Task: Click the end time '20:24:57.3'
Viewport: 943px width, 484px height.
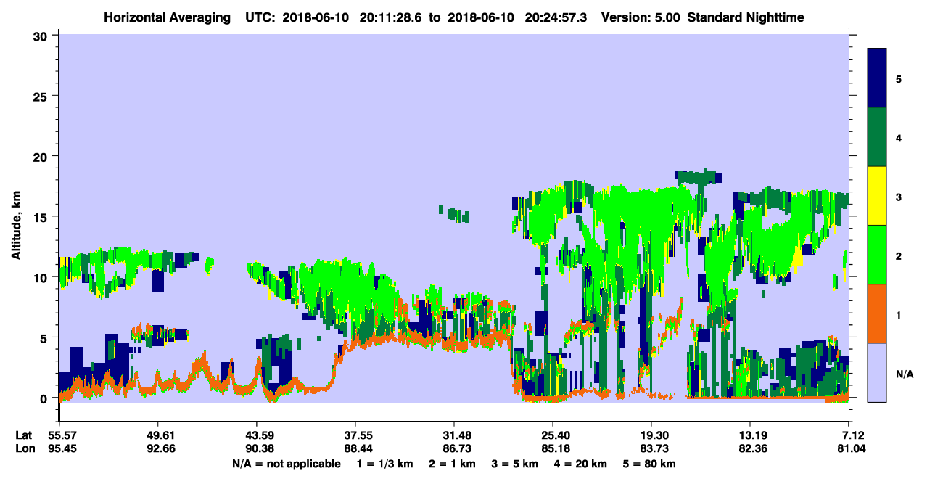Action: tap(557, 17)
